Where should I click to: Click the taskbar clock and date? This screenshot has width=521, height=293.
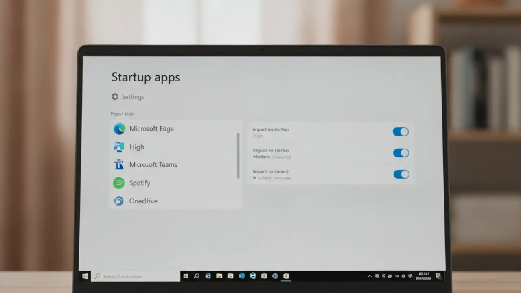[424, 276]
